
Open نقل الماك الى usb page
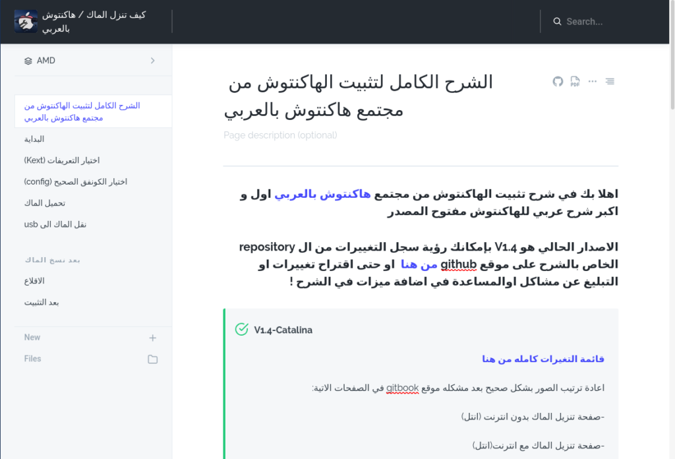[x=55, y=224]
